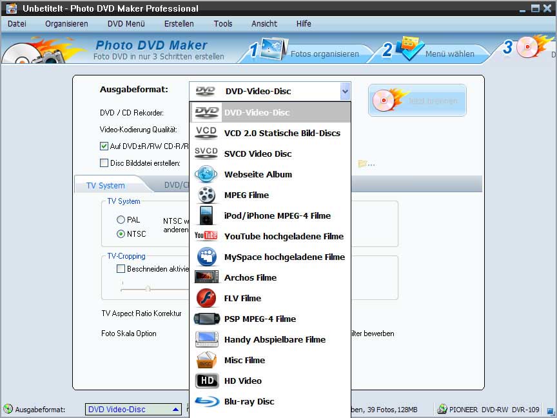Select MySpace hochgeladene Filme entry
557x418 pixels.
point(270,257)
